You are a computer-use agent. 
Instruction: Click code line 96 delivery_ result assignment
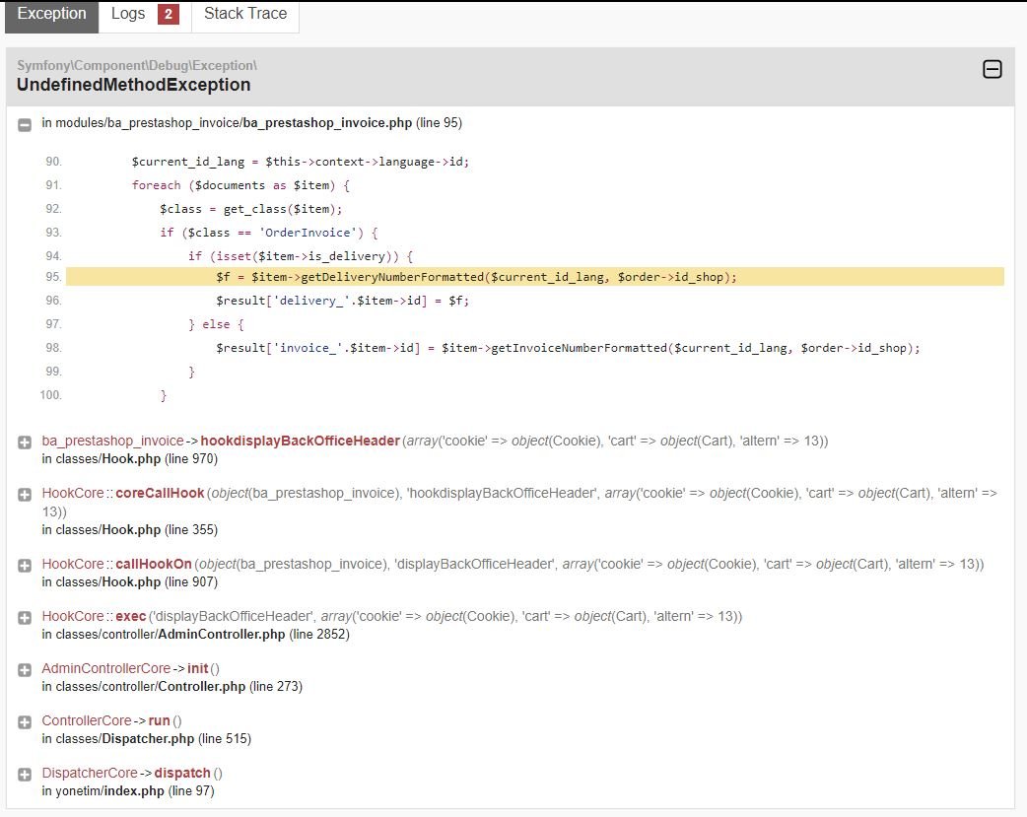click(x=343, y=301)
